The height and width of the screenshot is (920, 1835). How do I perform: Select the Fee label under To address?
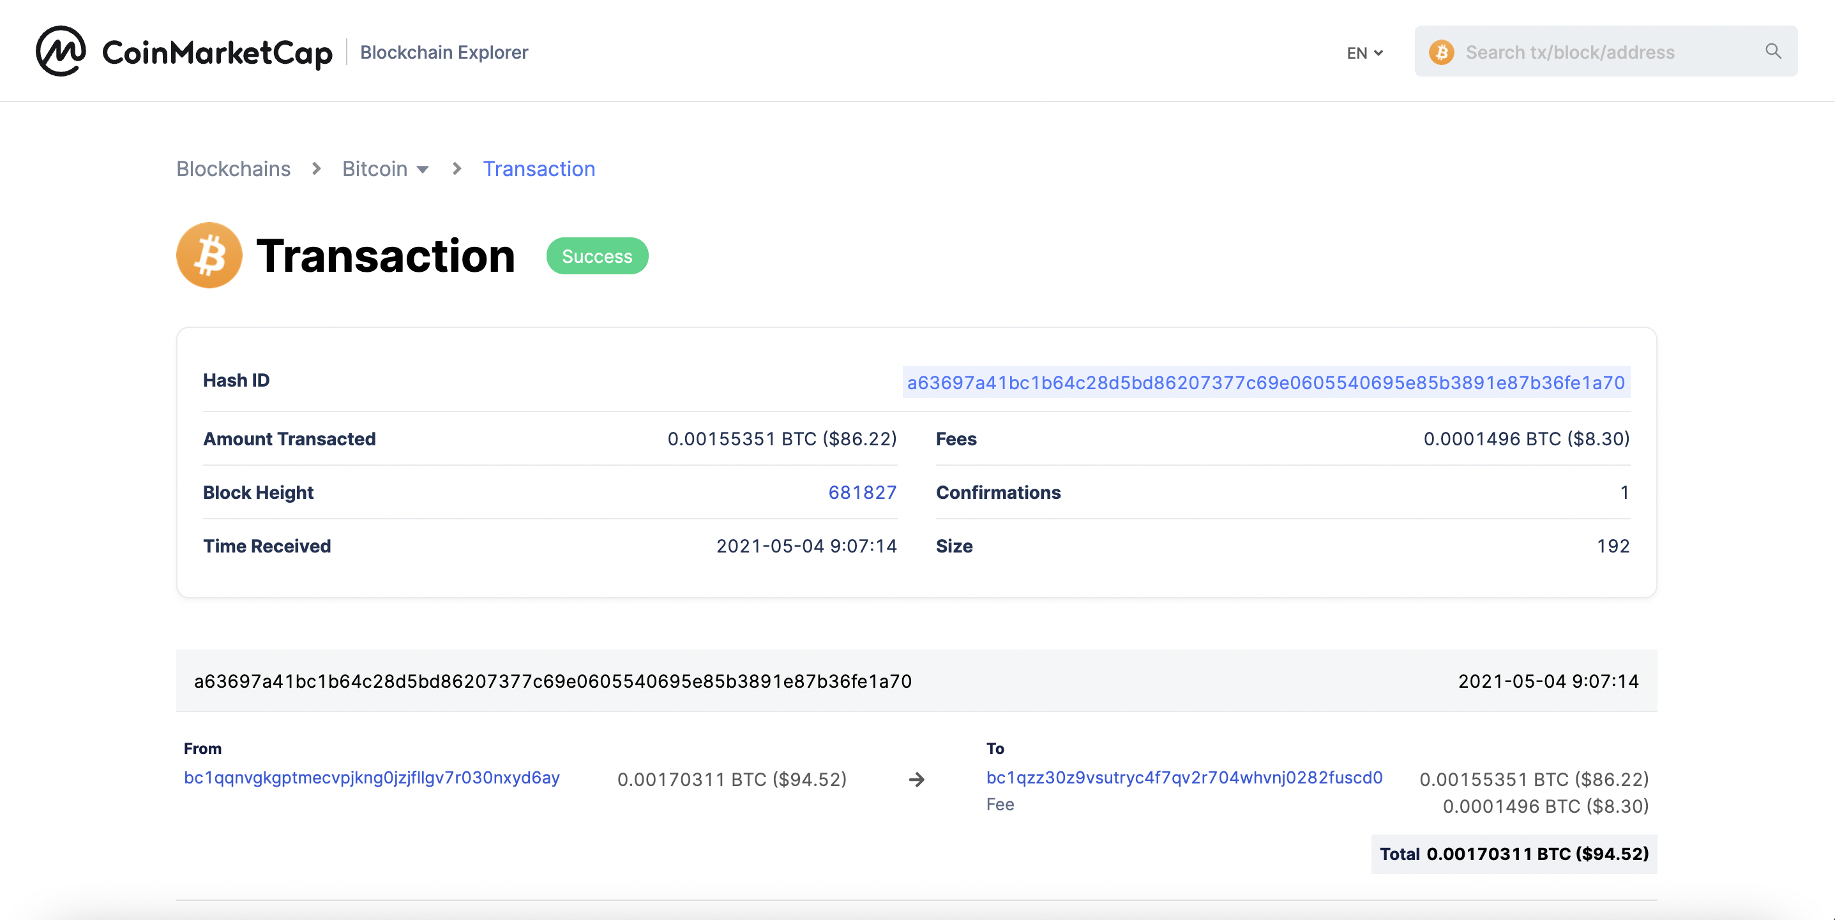999,804
